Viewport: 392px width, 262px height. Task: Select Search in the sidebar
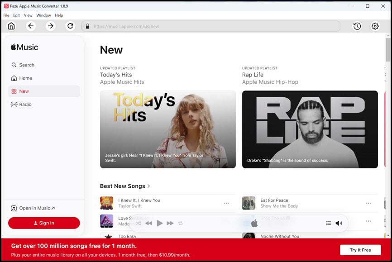coord(44,65)
